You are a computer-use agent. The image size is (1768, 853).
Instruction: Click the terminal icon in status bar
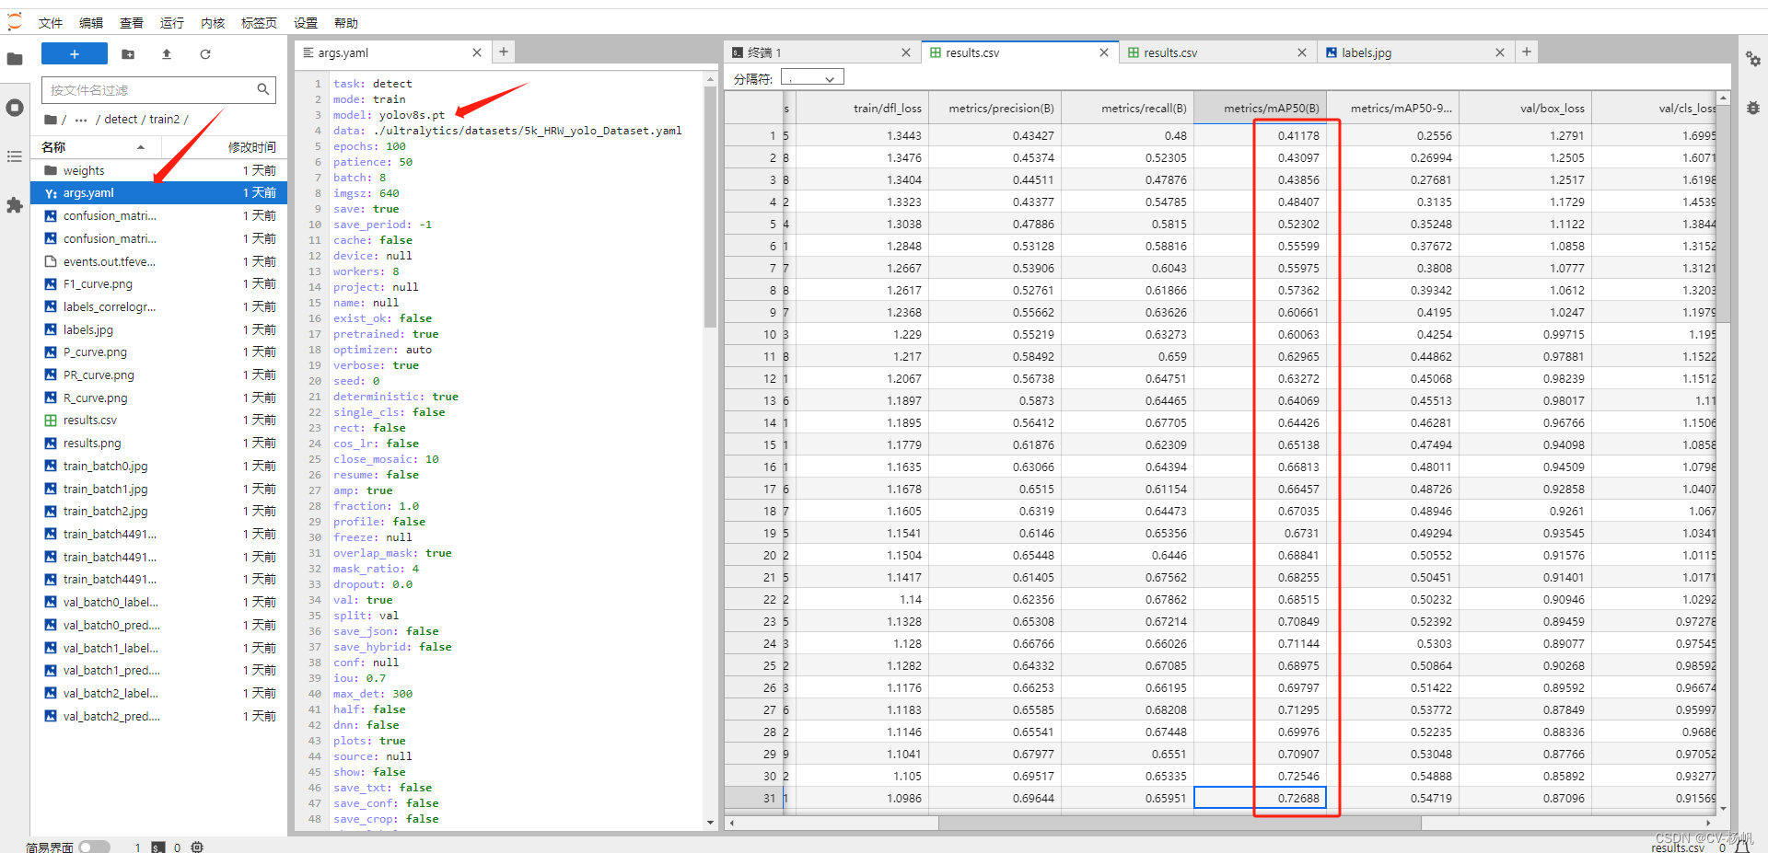pyautogui.click(x=158, y=847)
